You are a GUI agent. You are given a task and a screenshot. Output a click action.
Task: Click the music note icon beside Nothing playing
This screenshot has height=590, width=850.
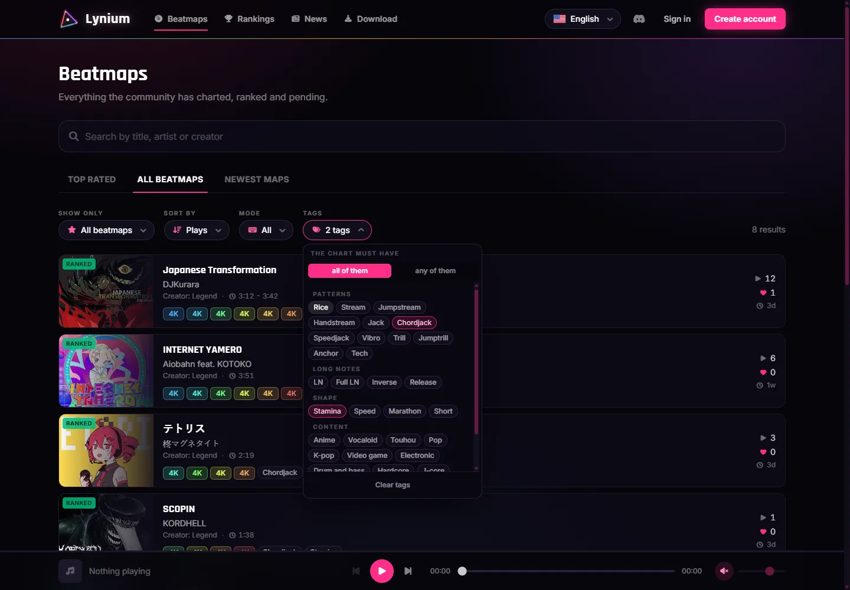click(70, 571)
